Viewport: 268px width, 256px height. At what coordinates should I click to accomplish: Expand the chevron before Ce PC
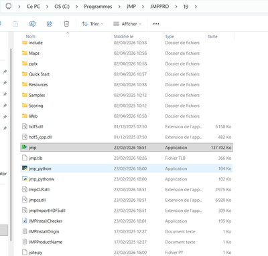coord(19,7)
